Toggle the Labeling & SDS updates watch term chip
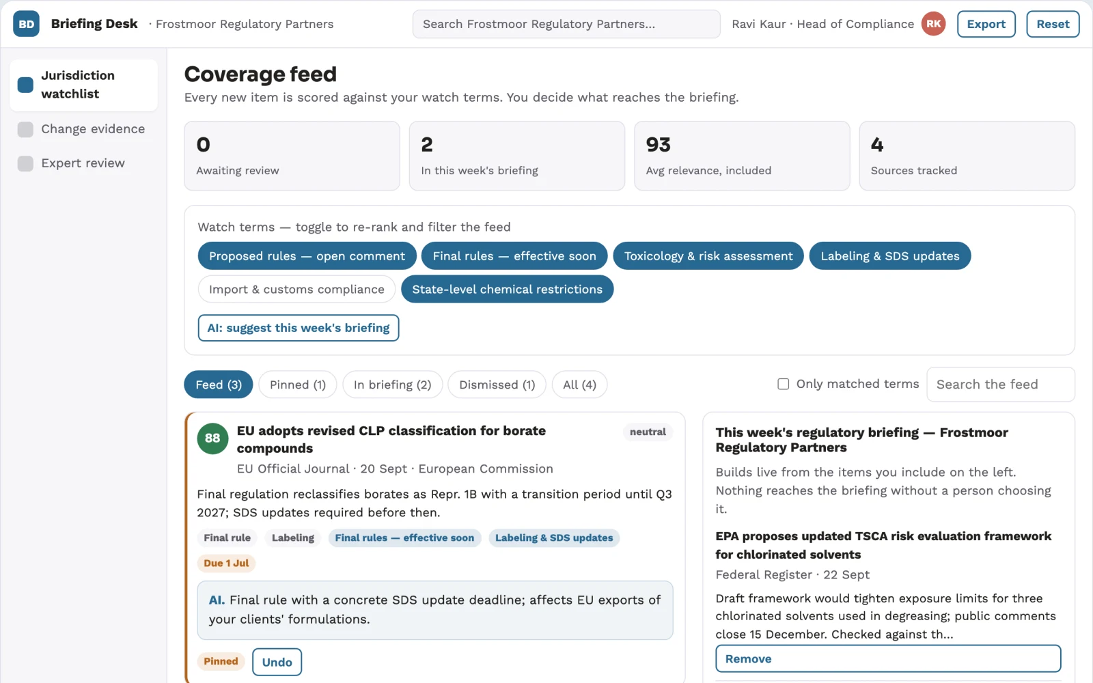 [x=890, y=256]
